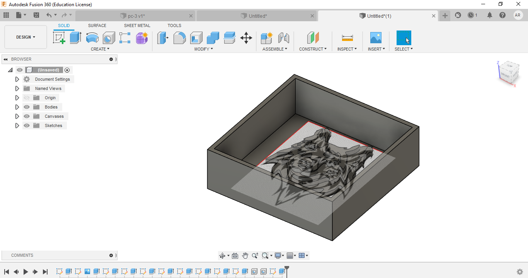
Task: Go to the start of the timeline
Action: 7,272
